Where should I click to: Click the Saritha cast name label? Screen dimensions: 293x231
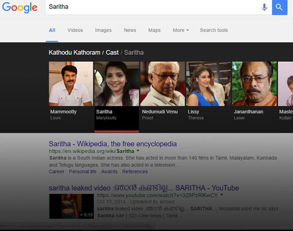[x=104, y=112]
